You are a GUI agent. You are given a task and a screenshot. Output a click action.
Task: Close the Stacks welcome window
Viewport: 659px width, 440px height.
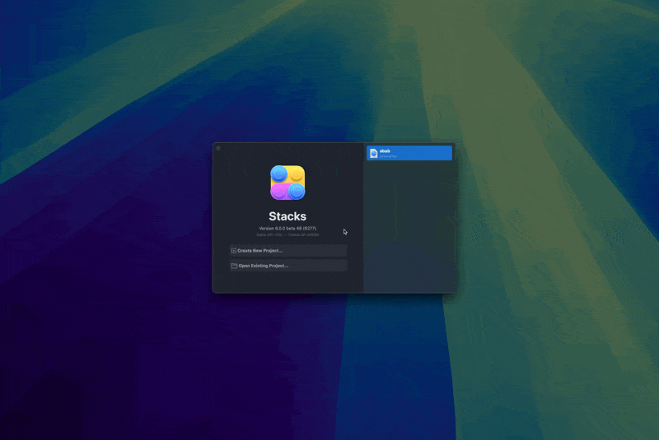click(218, 148)
